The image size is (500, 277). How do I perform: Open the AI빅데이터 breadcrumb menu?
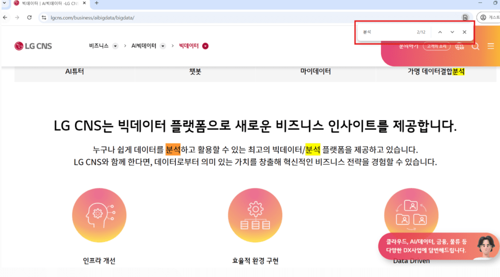click(144, 46)
